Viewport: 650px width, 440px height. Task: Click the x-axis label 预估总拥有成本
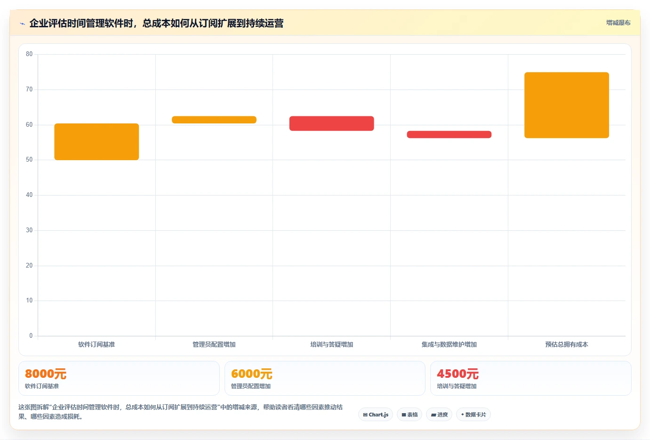(x=567, y=345)
